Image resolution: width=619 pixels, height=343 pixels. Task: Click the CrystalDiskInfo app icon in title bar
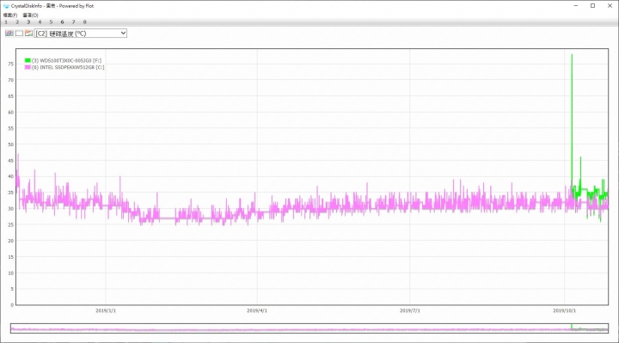coord(6,6)
